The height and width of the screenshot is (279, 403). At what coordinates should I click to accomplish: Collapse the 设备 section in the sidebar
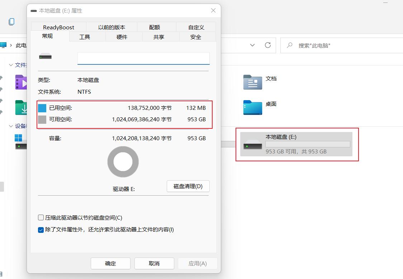(10, 126)
